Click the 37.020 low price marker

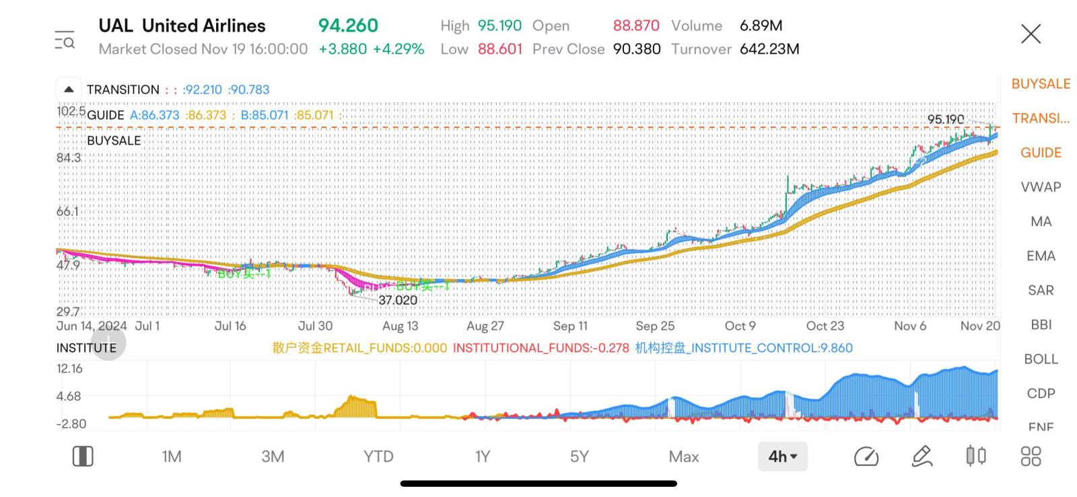click(398, 300)
